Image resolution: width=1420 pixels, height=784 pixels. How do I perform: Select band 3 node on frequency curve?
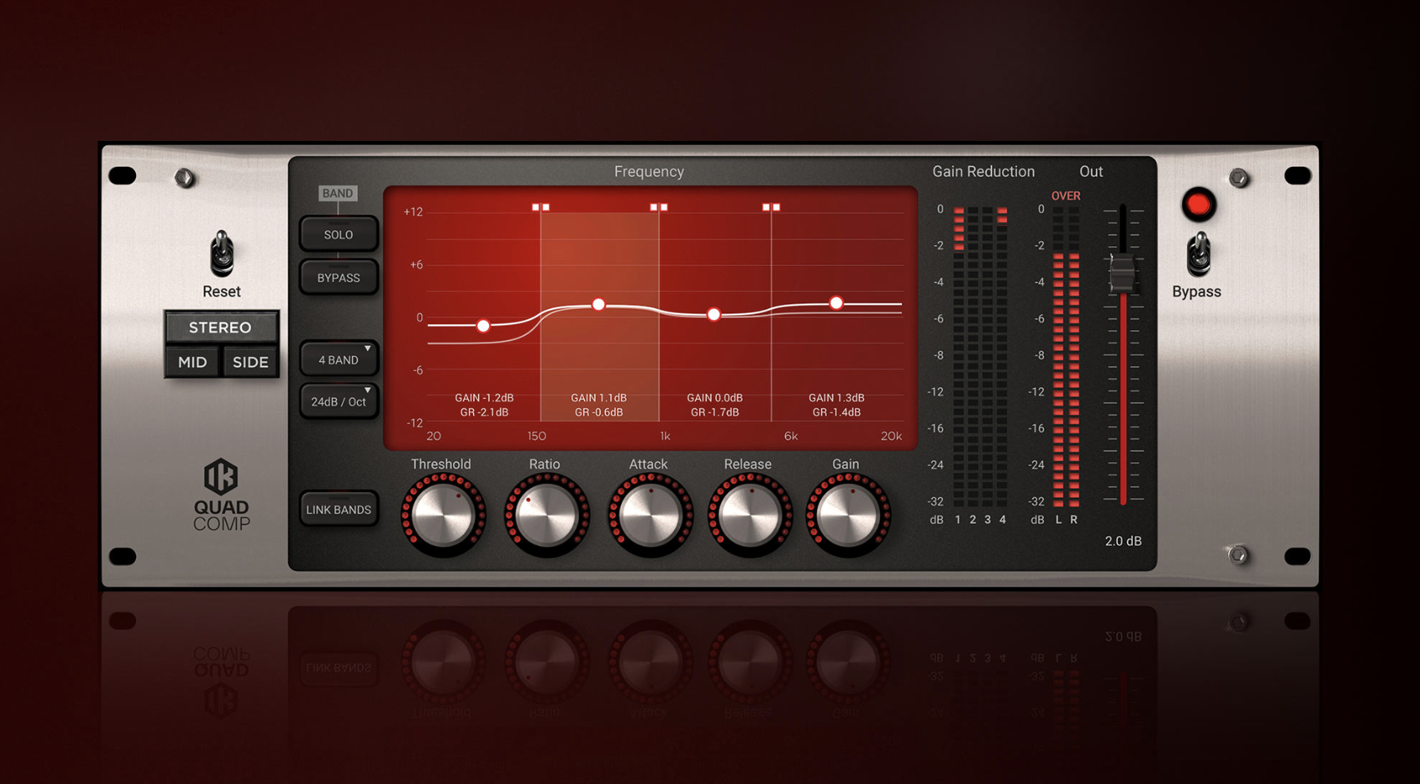pos(713,314)
